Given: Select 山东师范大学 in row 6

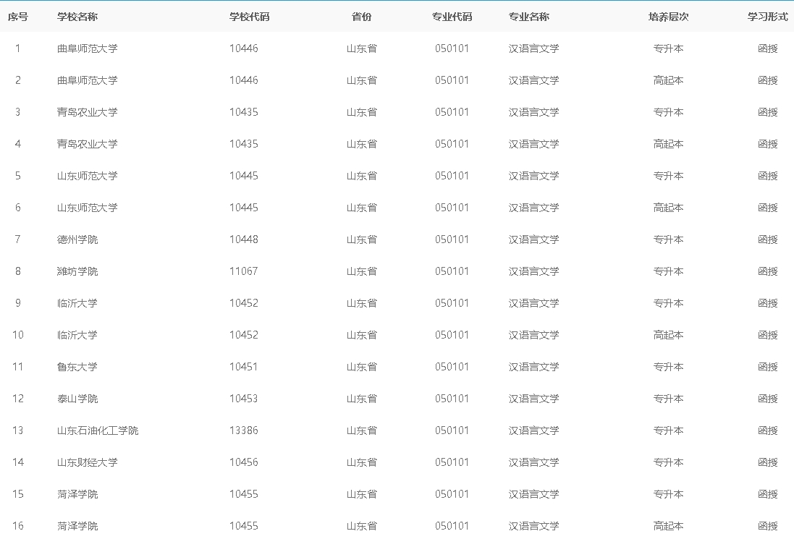Looking at the screenshot, I should click(87, 208).
